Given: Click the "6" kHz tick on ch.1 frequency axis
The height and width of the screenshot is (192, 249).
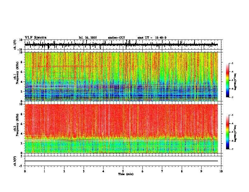Looking at the screenshot, I should 22,72.
